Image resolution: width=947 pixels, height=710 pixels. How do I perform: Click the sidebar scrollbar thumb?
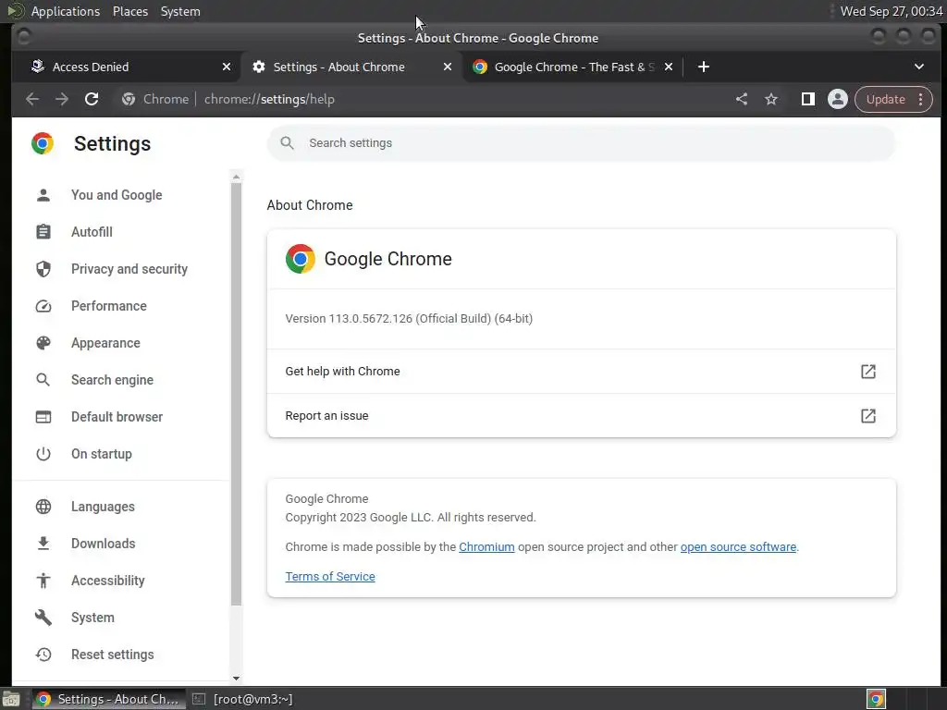point(236,394)
